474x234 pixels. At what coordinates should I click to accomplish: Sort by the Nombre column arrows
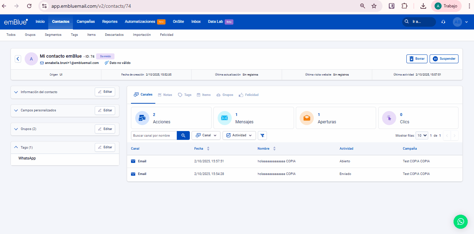pyautogui.click(x=274, y=149)
